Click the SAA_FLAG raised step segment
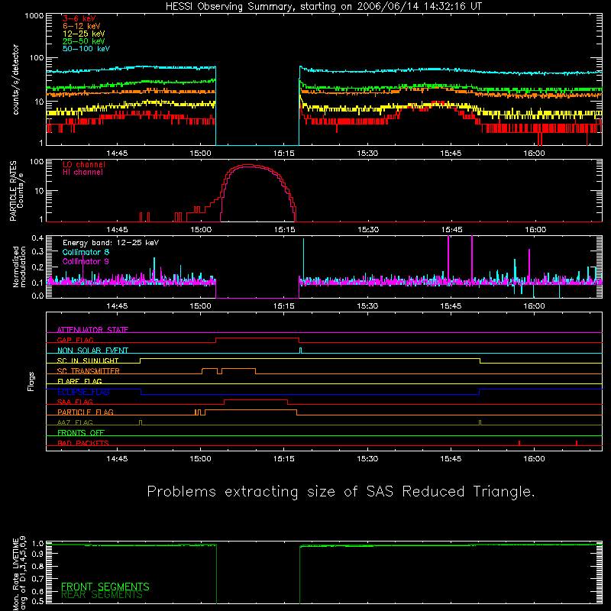This screenshot has height=611, width=611. [256, 400]
